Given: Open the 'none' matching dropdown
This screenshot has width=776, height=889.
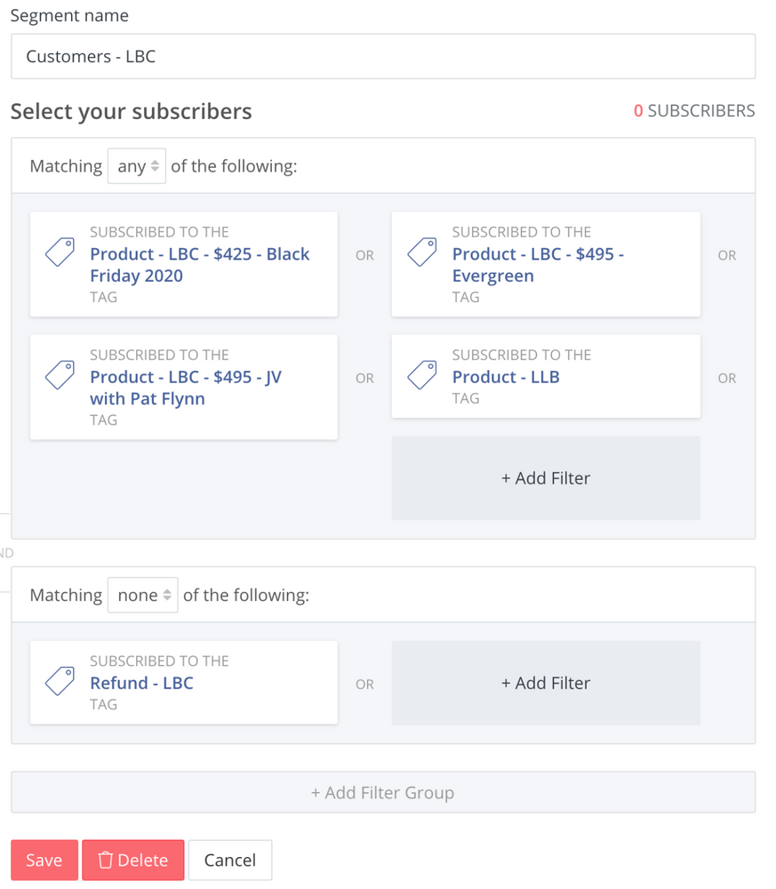Looking at the screenshot, I should point(143,595).
